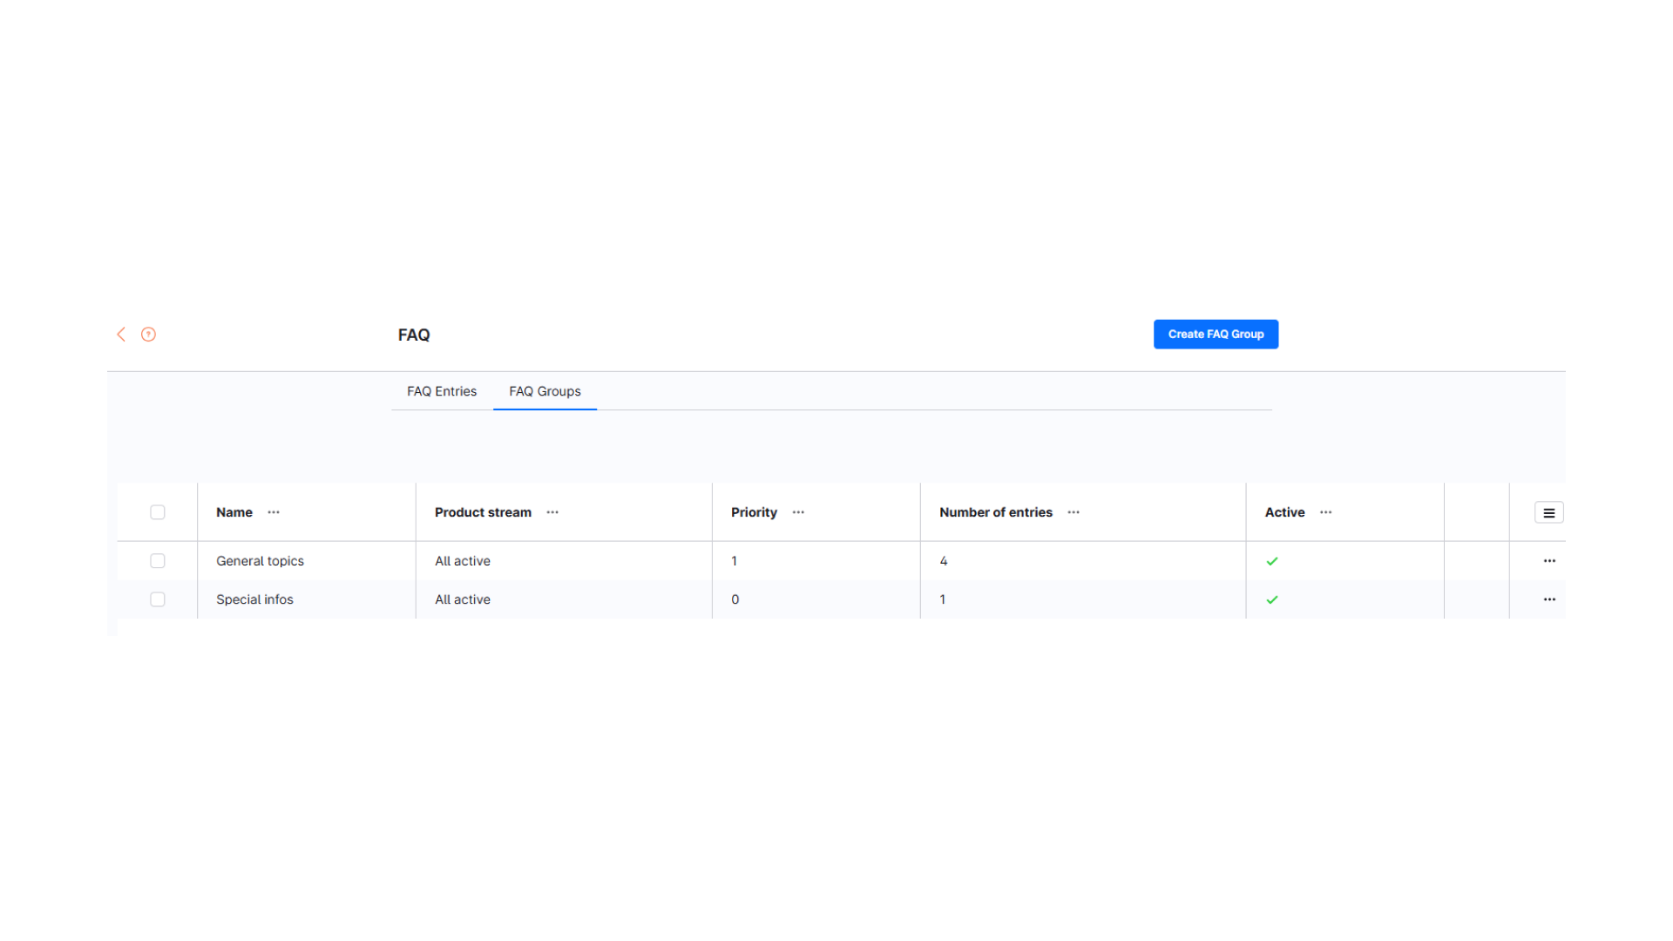Click the Create FAQ Group button
The height and width of the screenshot is (941, 1673).
[x=1216, y=335]
